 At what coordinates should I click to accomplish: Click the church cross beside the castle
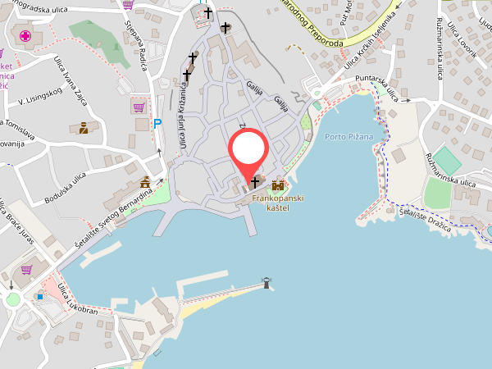point(254,182)
